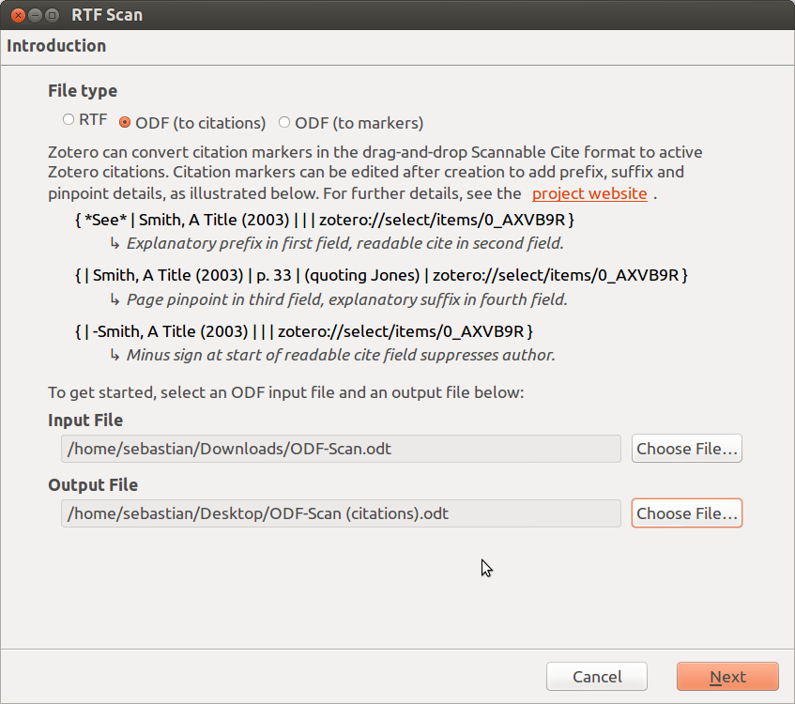The height and width of the screenshot is (704, 795).
Task: Proceed with the Next button
Action: pyautogui.click(x=727, y=677)
